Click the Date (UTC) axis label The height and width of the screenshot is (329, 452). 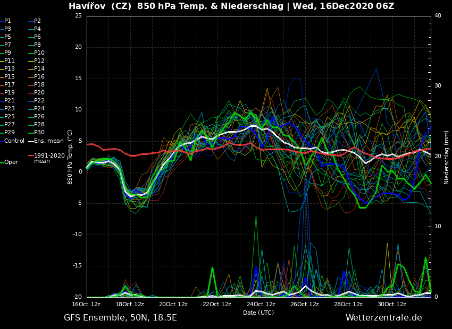258,313
